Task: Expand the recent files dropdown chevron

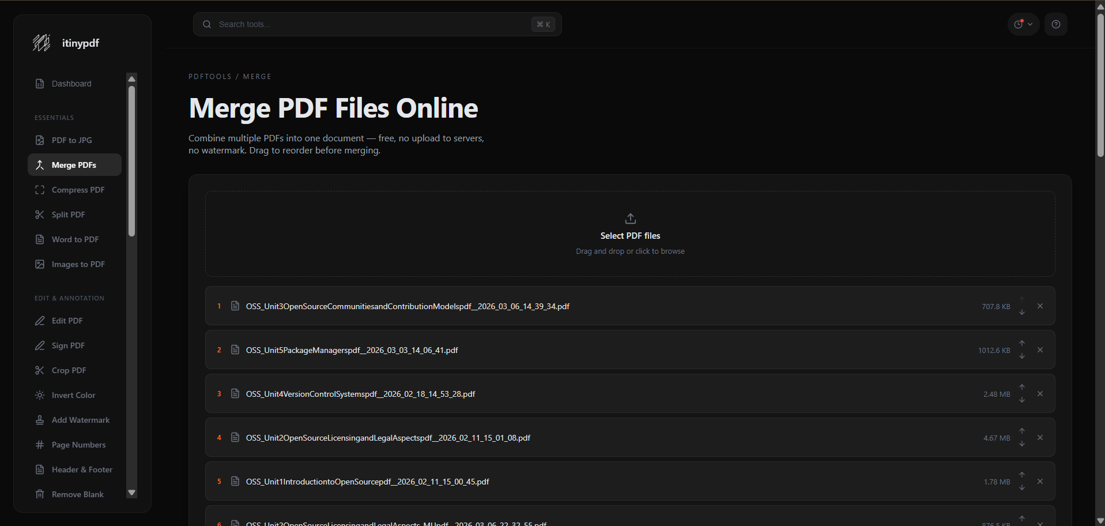Action: click(x=1032, y=24)
